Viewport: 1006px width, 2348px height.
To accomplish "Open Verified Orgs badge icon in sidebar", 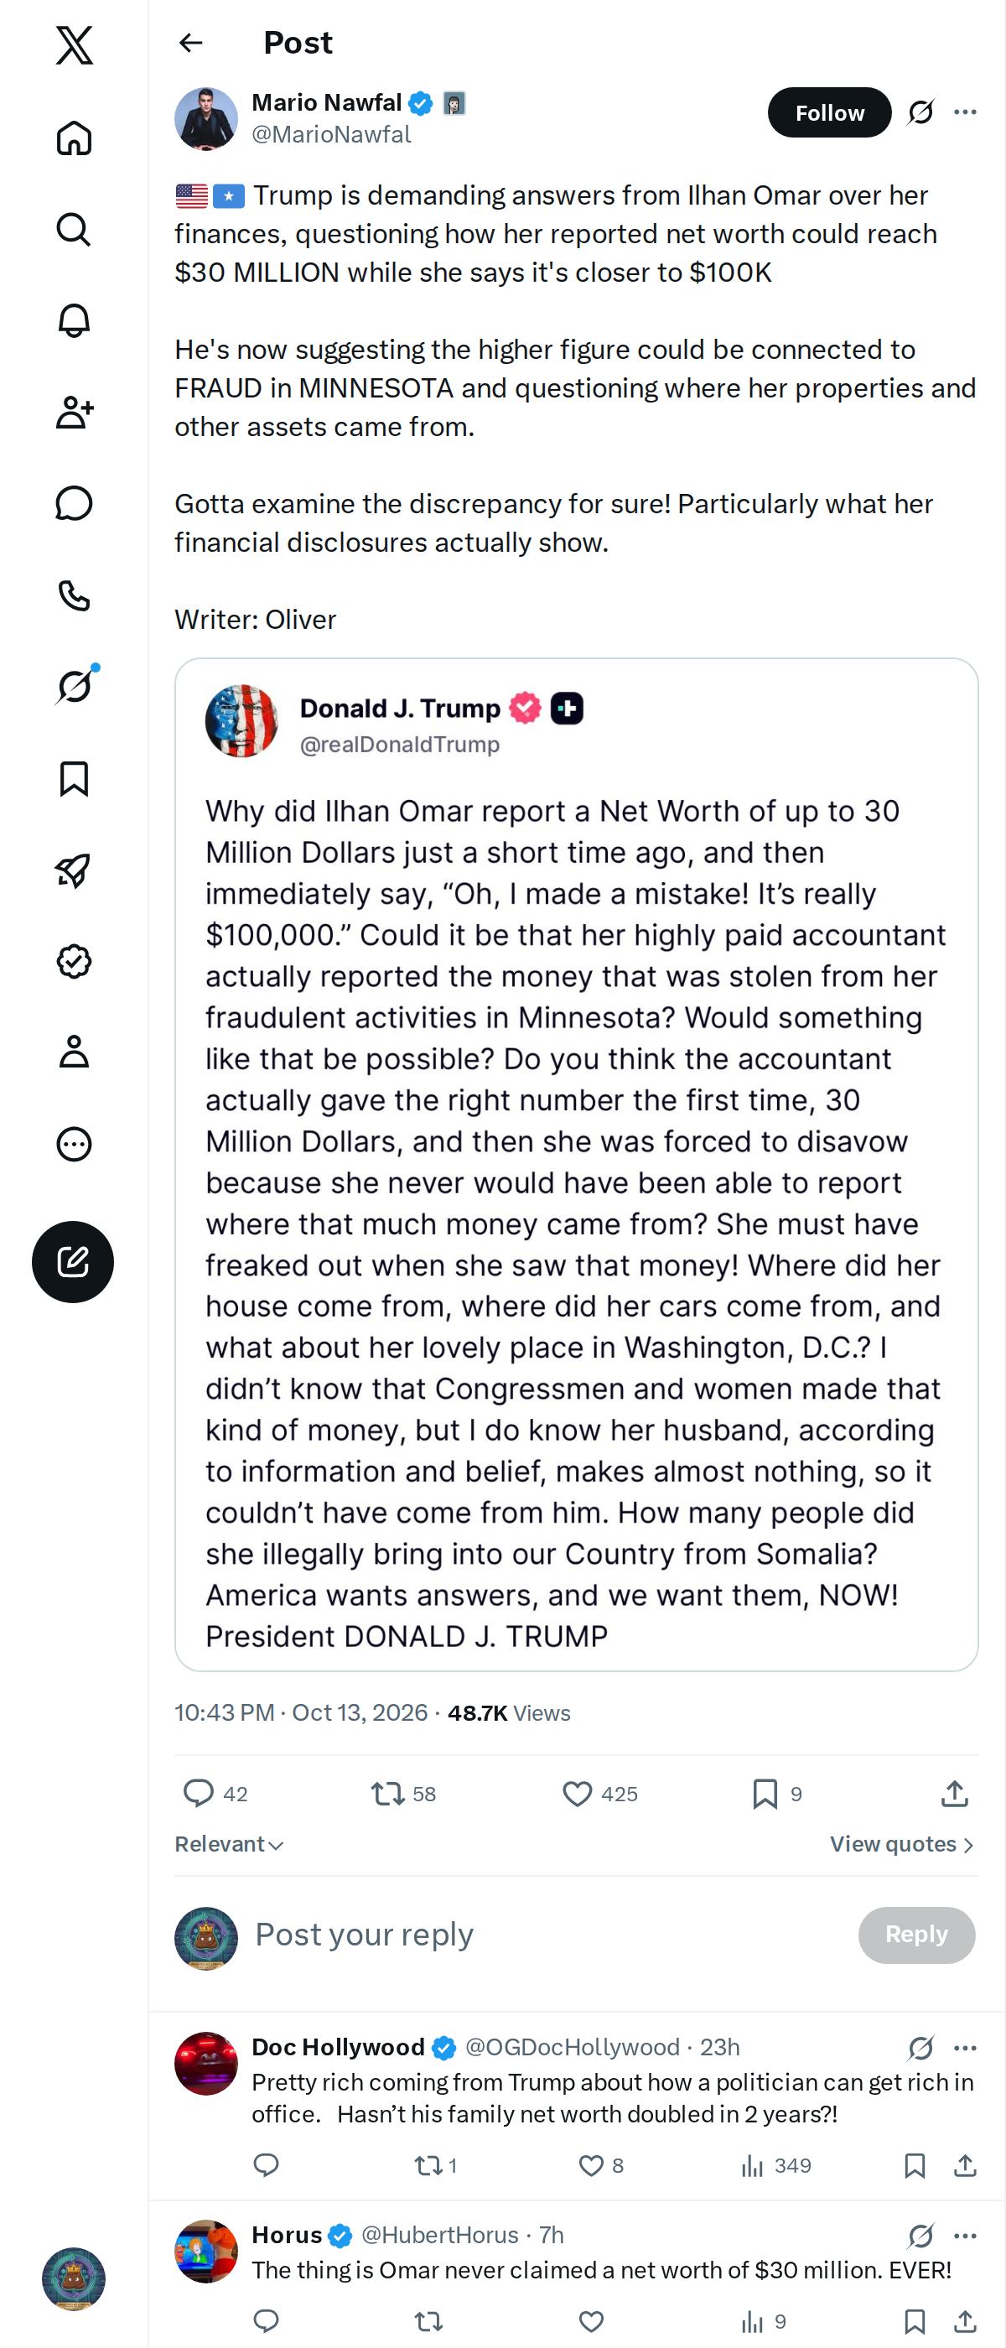I will pyautogui.click(x=74, y=962).
